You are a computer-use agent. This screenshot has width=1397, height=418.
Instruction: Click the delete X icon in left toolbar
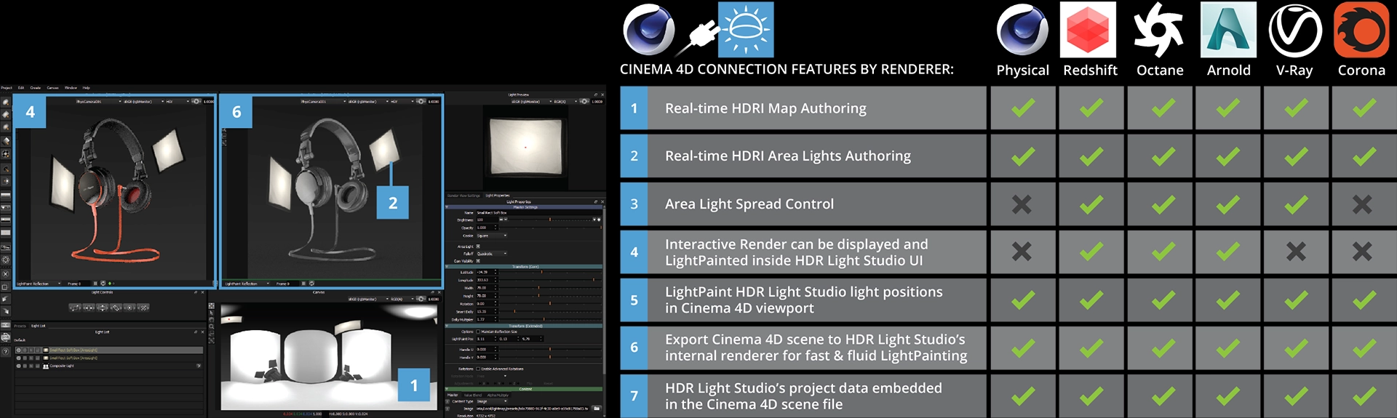[5, 274]
